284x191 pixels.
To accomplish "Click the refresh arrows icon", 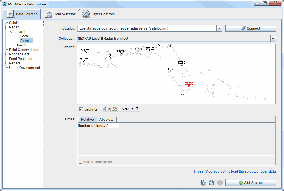I will 212,183.
